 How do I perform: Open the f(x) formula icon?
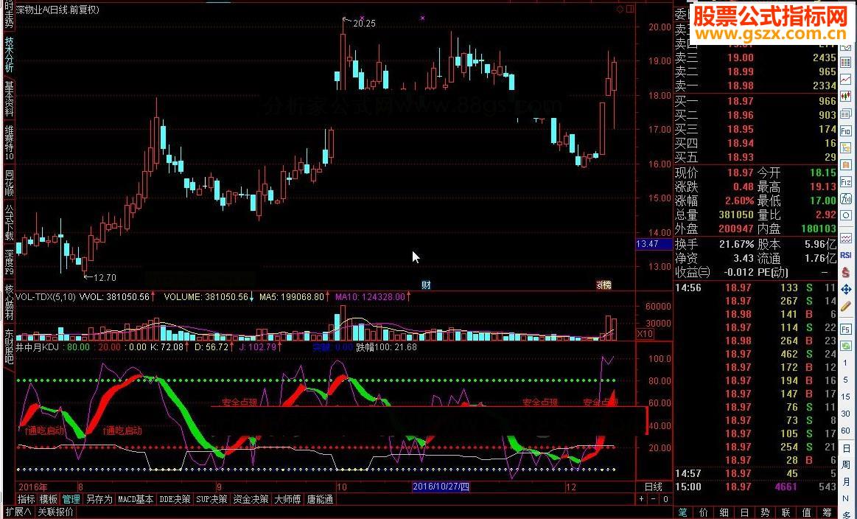pyautogui.click(x=845, y=198)
